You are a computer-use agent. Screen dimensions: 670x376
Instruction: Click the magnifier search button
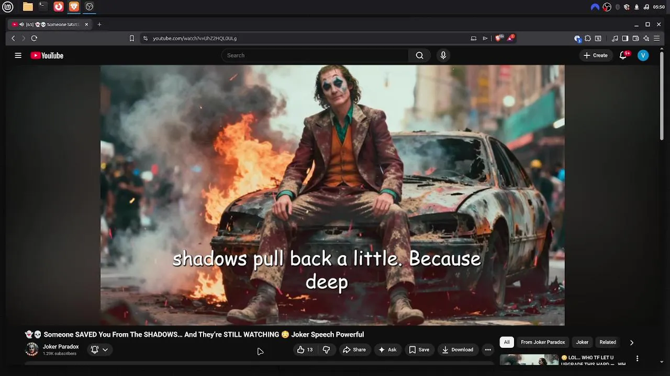(419, 55)
